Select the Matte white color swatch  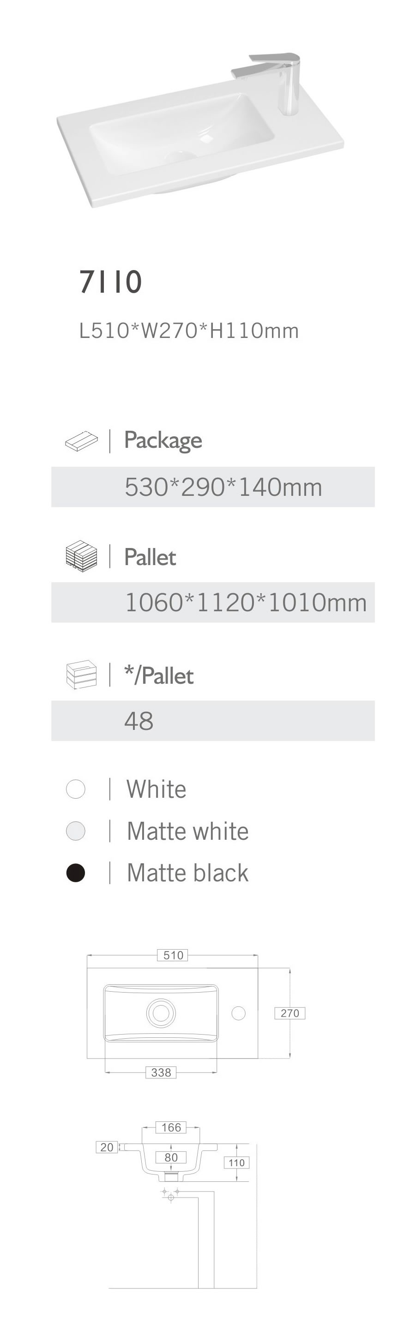coord(76,831)
